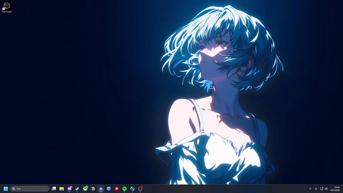Image resolution: width=343 pixels, height=193 pixels.
Task: Open Spotify from the taskbar
Action: [124, 189]
